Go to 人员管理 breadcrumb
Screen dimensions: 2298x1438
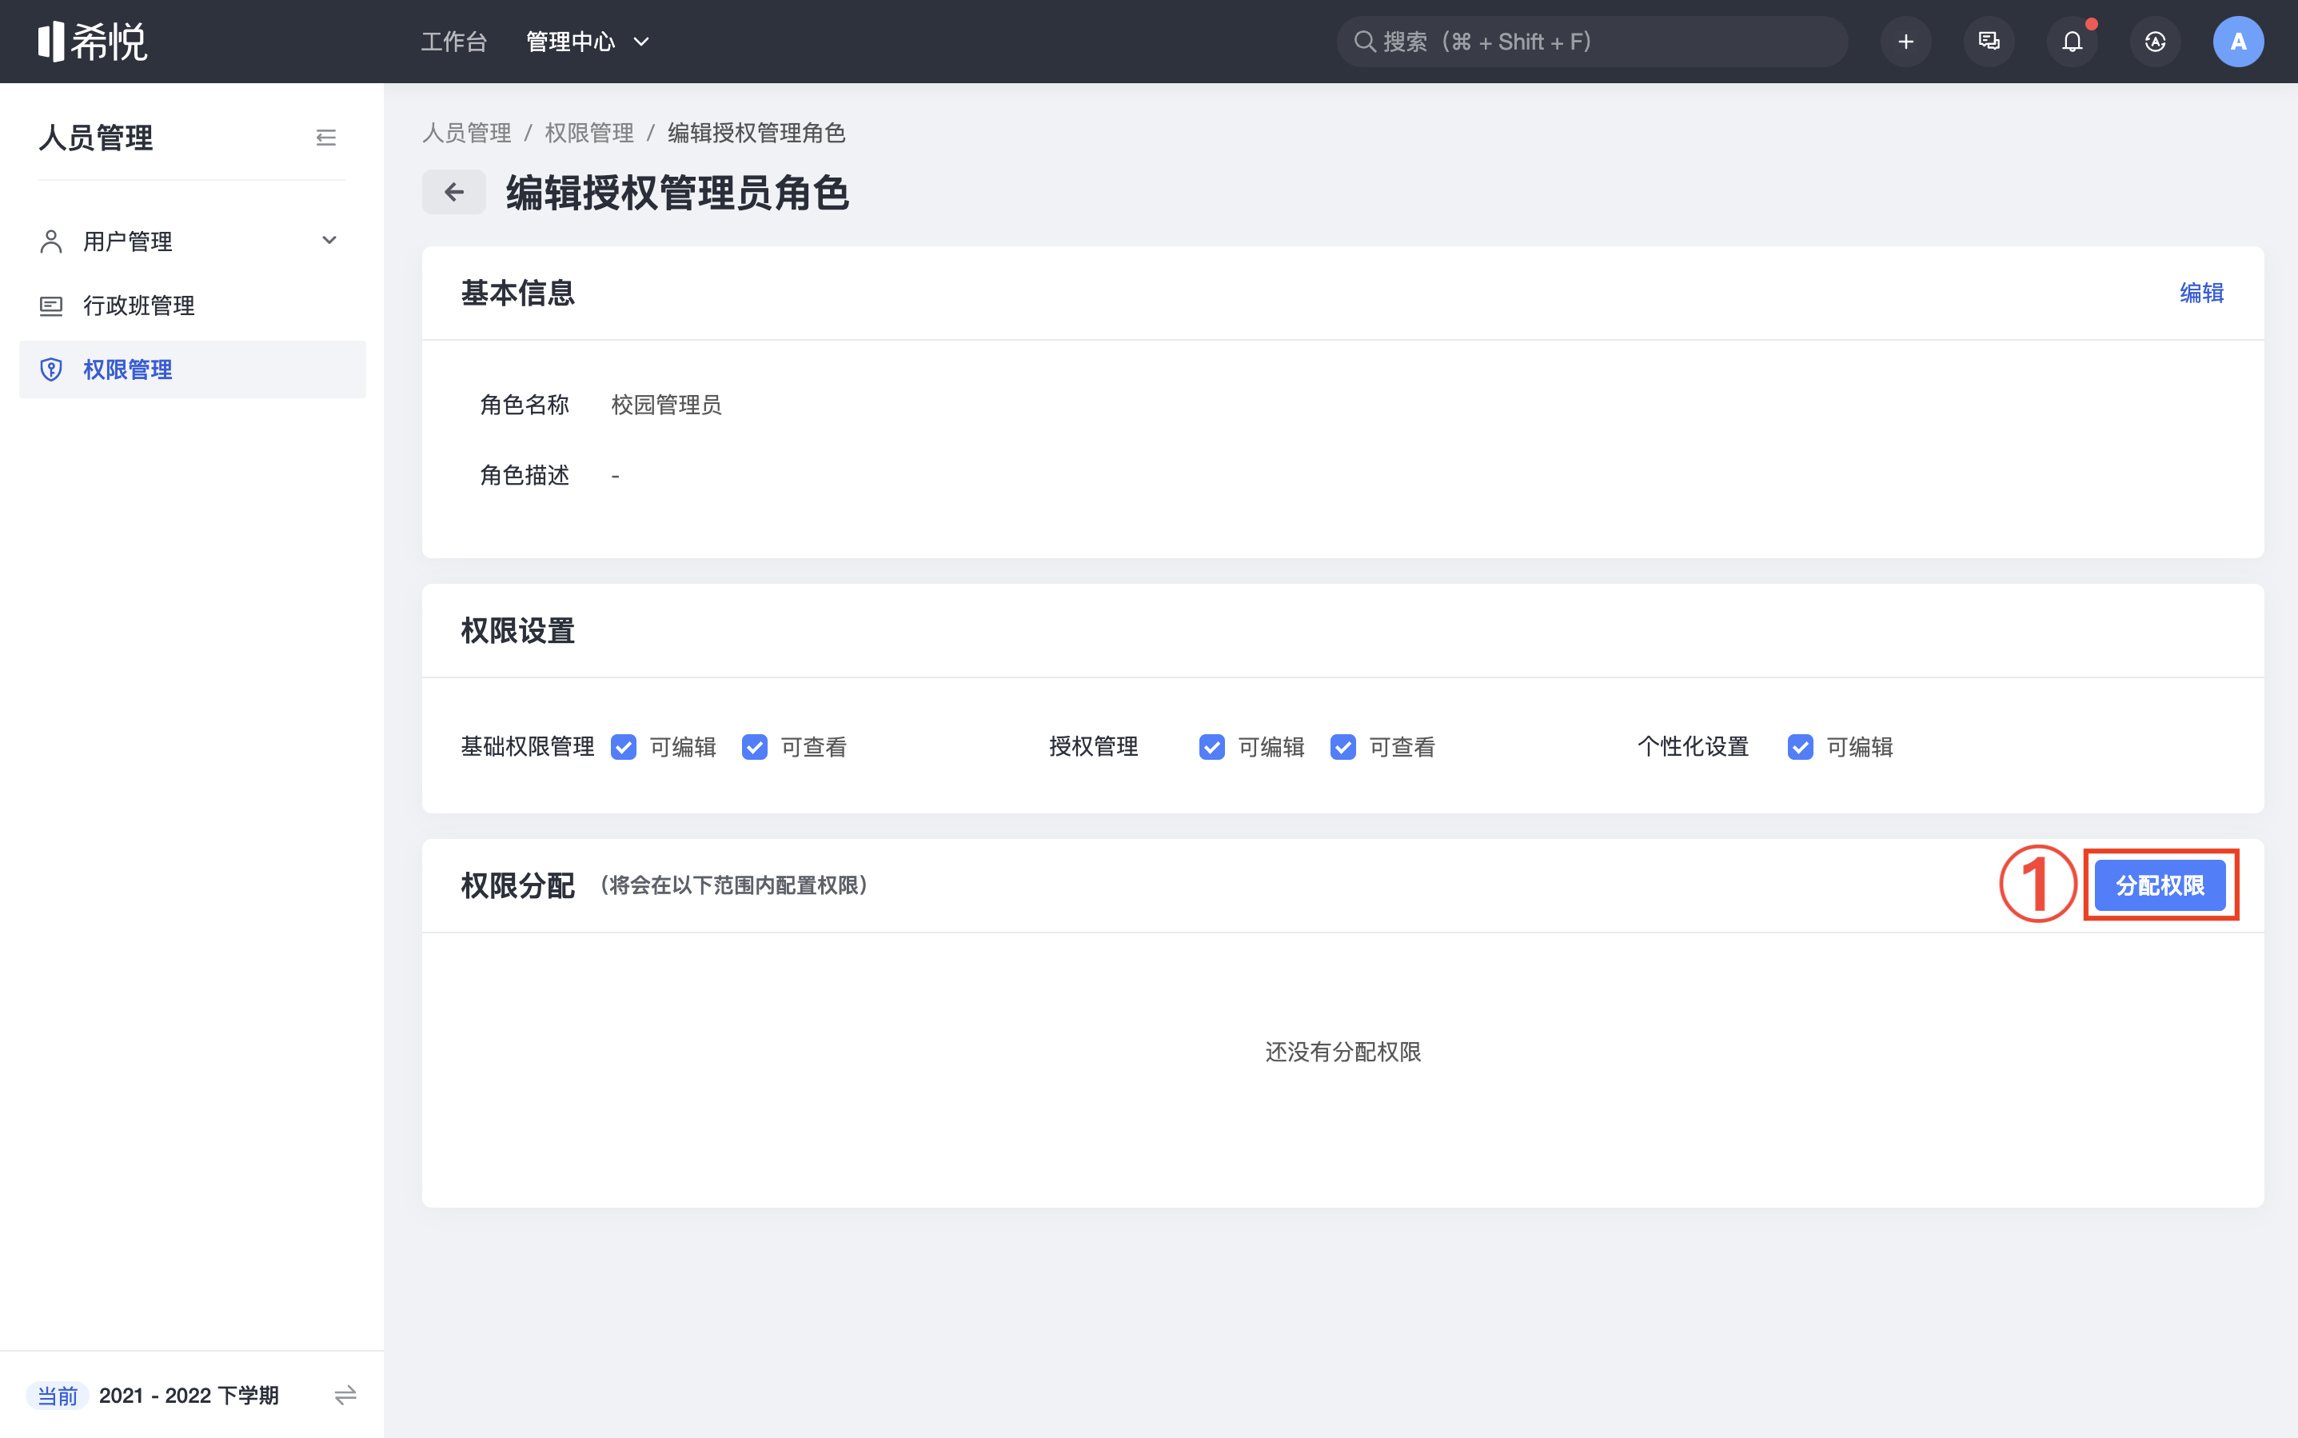coord(467,132)
